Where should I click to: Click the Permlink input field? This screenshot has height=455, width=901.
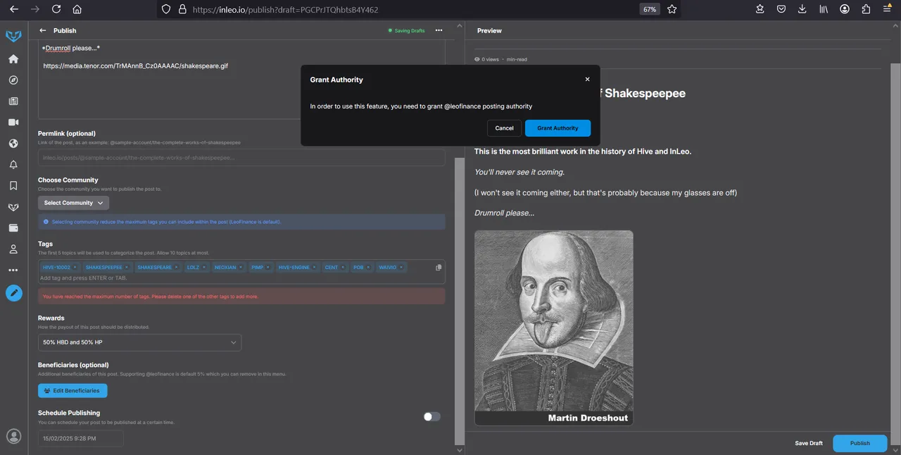[241, 158]
